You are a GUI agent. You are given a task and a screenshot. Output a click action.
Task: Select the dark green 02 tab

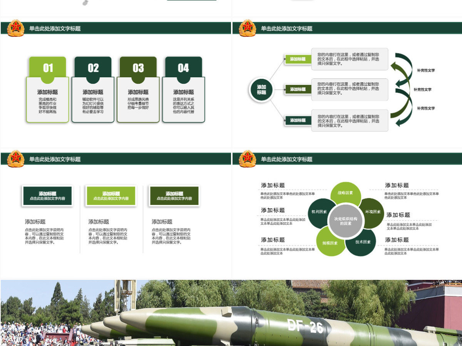93,68
